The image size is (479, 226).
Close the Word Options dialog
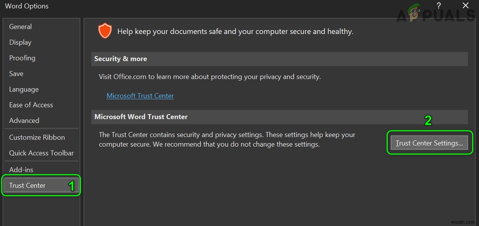[465, 6]
